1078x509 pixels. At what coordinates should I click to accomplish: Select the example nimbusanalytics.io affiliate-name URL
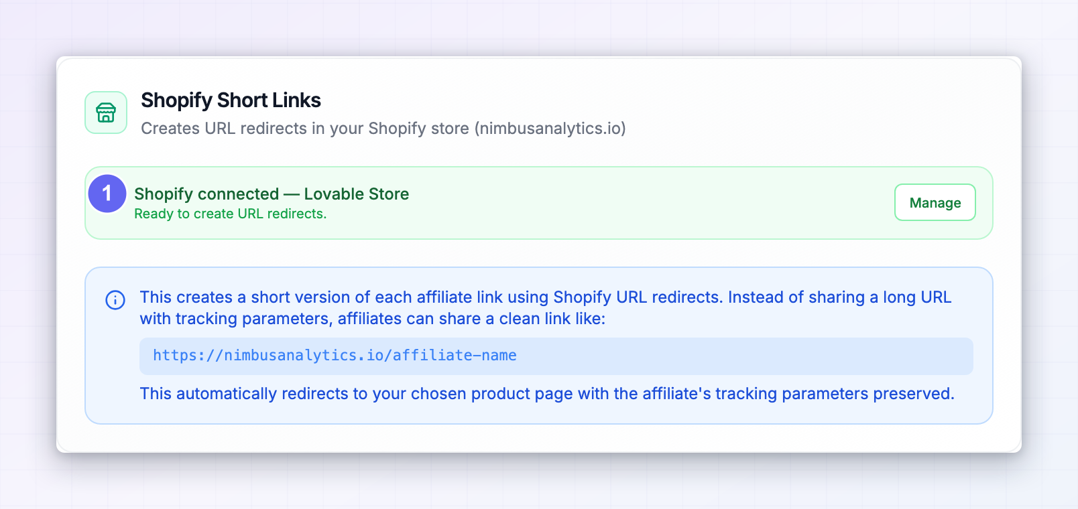pyautogui.click(x=335, y=356)
